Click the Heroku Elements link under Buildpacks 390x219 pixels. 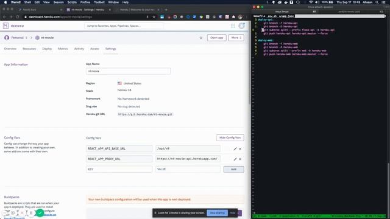[14, 218]
